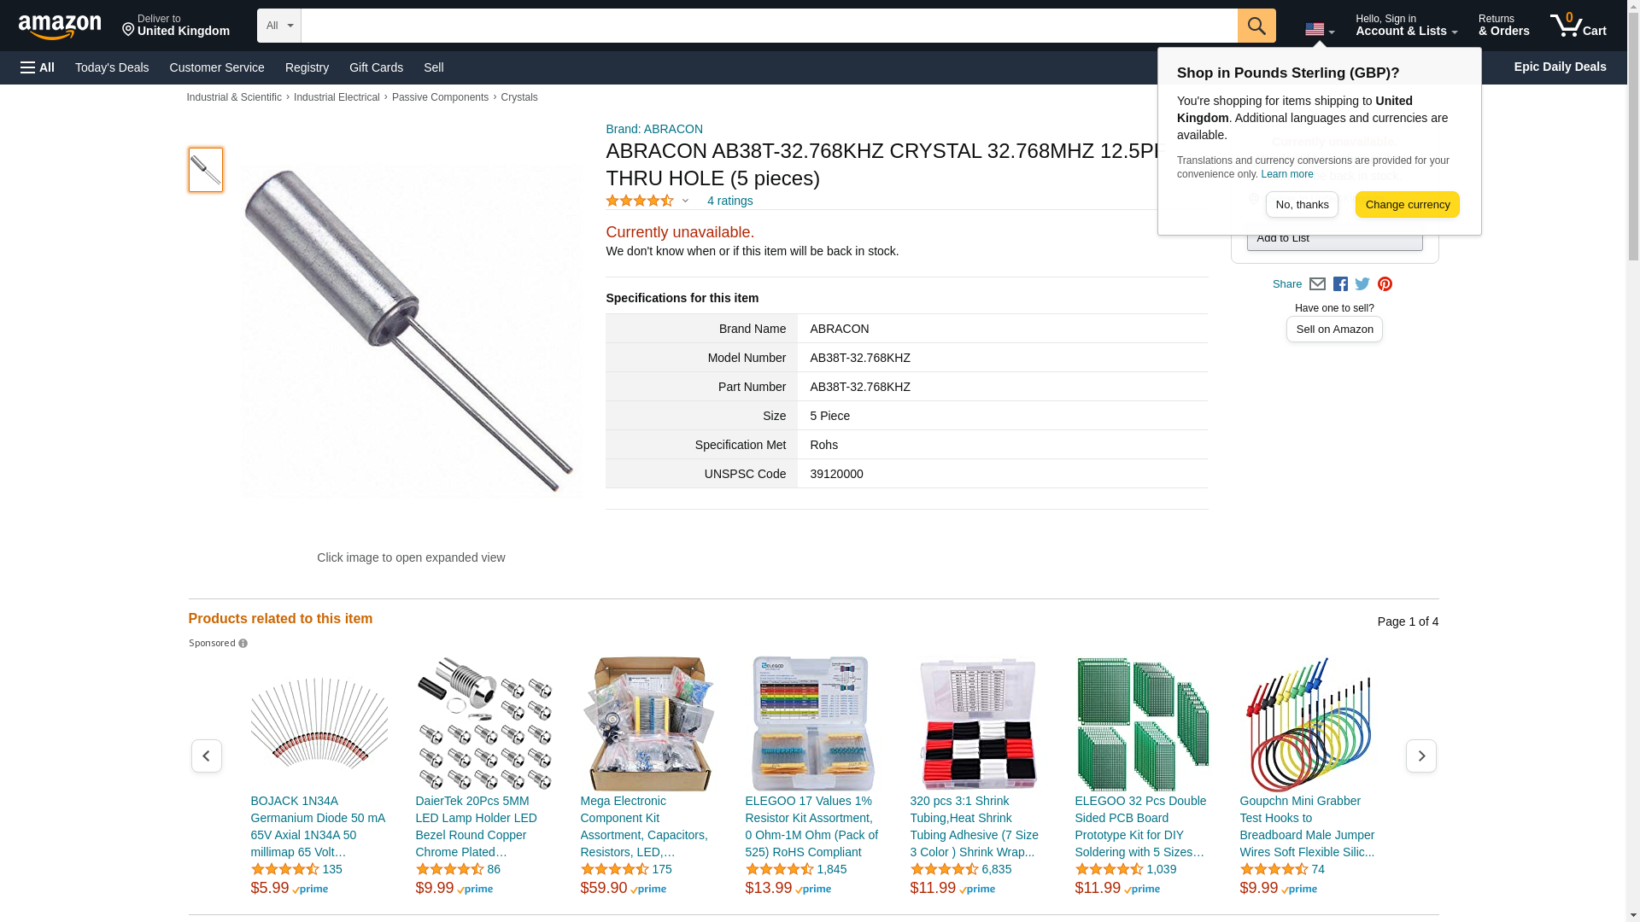Dismiss popup with No, thanks

click(1302, 205)
